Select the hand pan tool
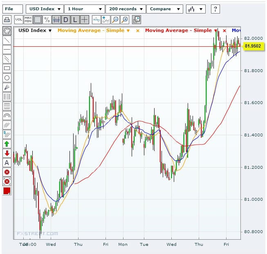Screen dimensions: 267x254 [7, 31]
